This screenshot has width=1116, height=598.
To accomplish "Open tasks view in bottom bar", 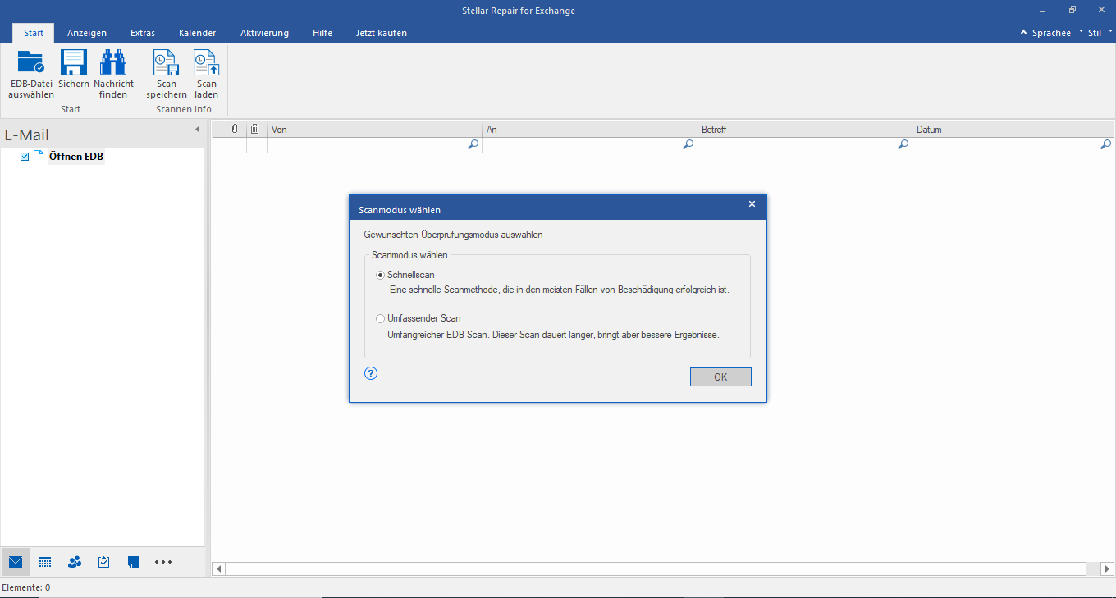I will pos(104,562).
